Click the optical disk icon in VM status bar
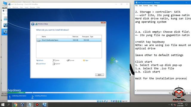191x107 pixels. (x=100, y=101)
